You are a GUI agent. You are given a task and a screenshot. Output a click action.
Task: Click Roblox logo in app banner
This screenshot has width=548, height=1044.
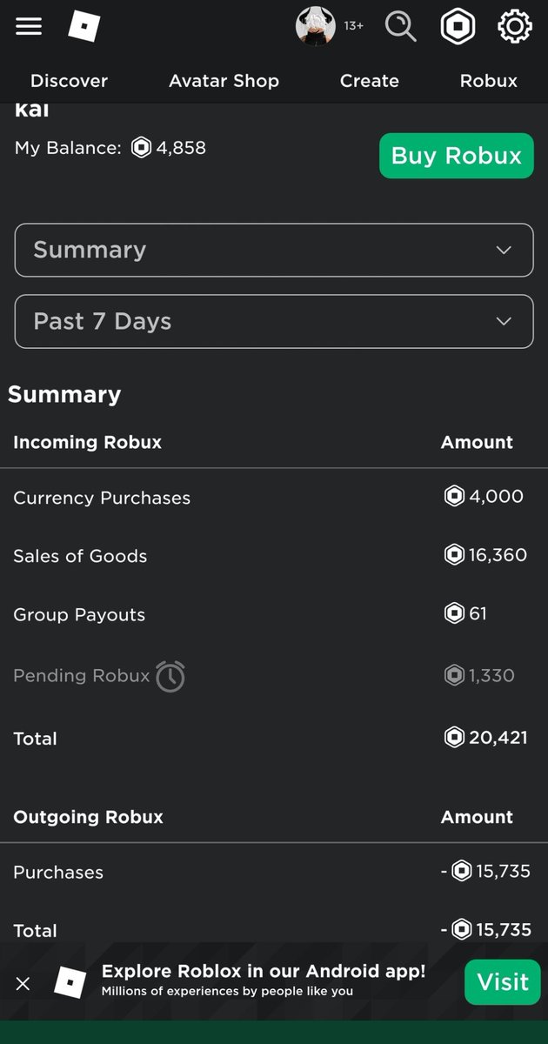point(70,982)
